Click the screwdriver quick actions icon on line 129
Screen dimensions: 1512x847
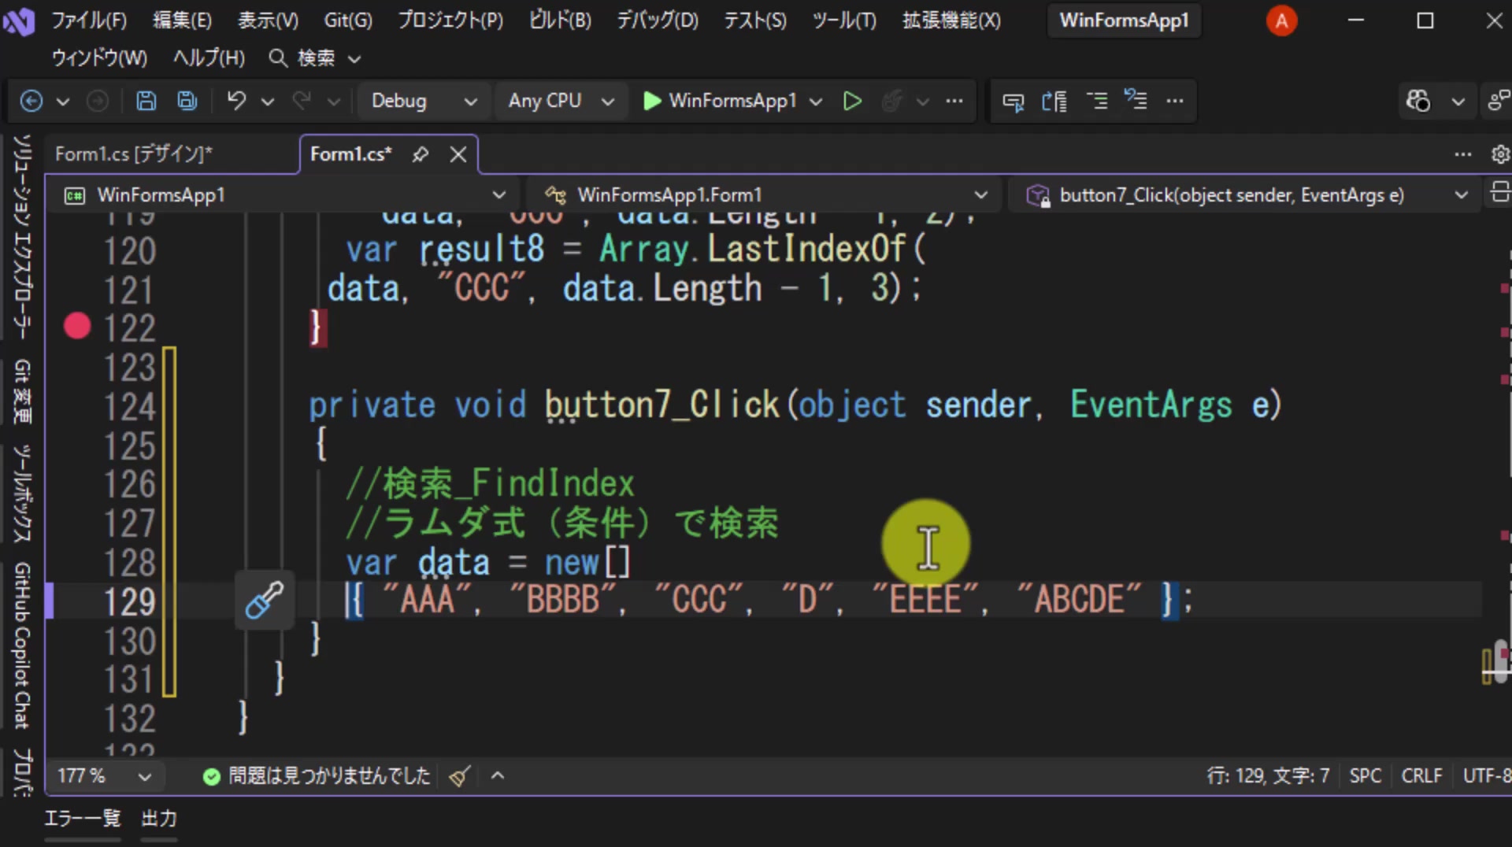(x=265, y=601)
